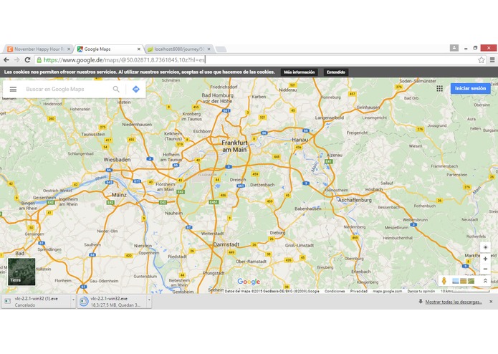Click the search magnifier icon in Maps

click(x=116, y=89)
